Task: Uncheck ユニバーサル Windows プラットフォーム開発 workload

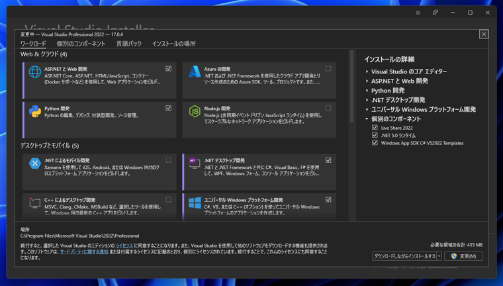Action: point(328,200)
